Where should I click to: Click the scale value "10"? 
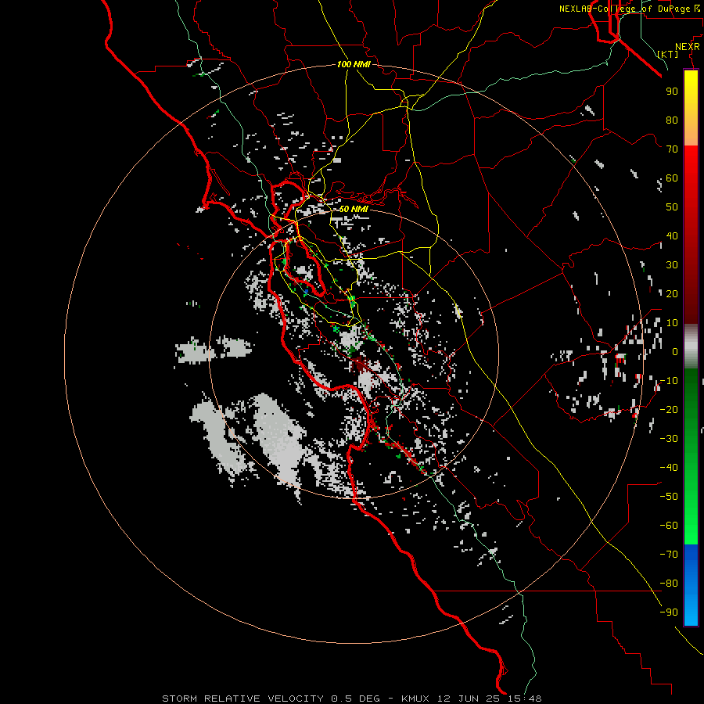coord(672,323)
